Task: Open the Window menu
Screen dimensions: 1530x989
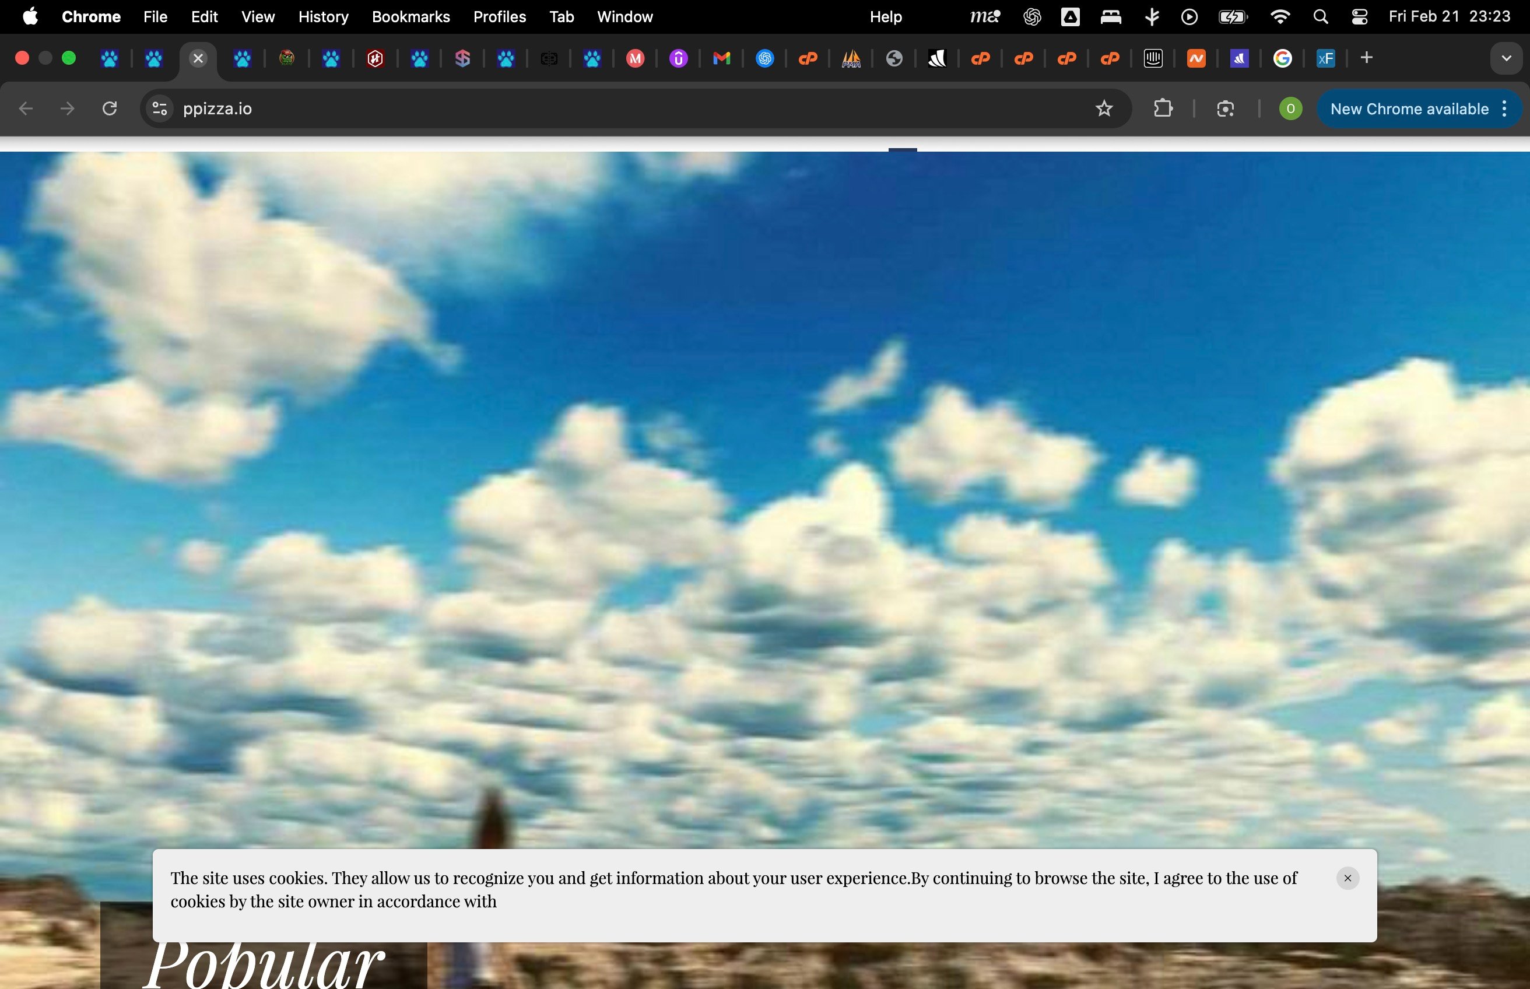Action: (x=624, y=17)
